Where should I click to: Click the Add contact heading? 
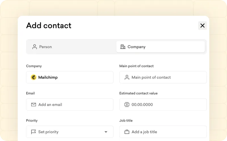point(49,26)
